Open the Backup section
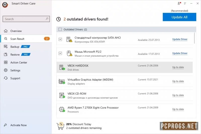This screenshot has height=134, width=201. click(x=26, y=47)
